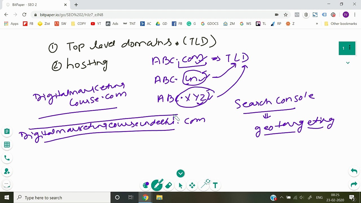This screenshot has width=361, height=203.
Task: Bookmark this page with star
Action: pos(286,15)
